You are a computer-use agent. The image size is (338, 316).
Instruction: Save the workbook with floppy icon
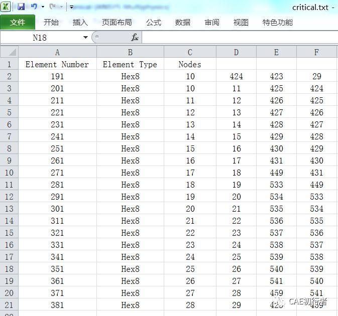click(x=21, y=7)
